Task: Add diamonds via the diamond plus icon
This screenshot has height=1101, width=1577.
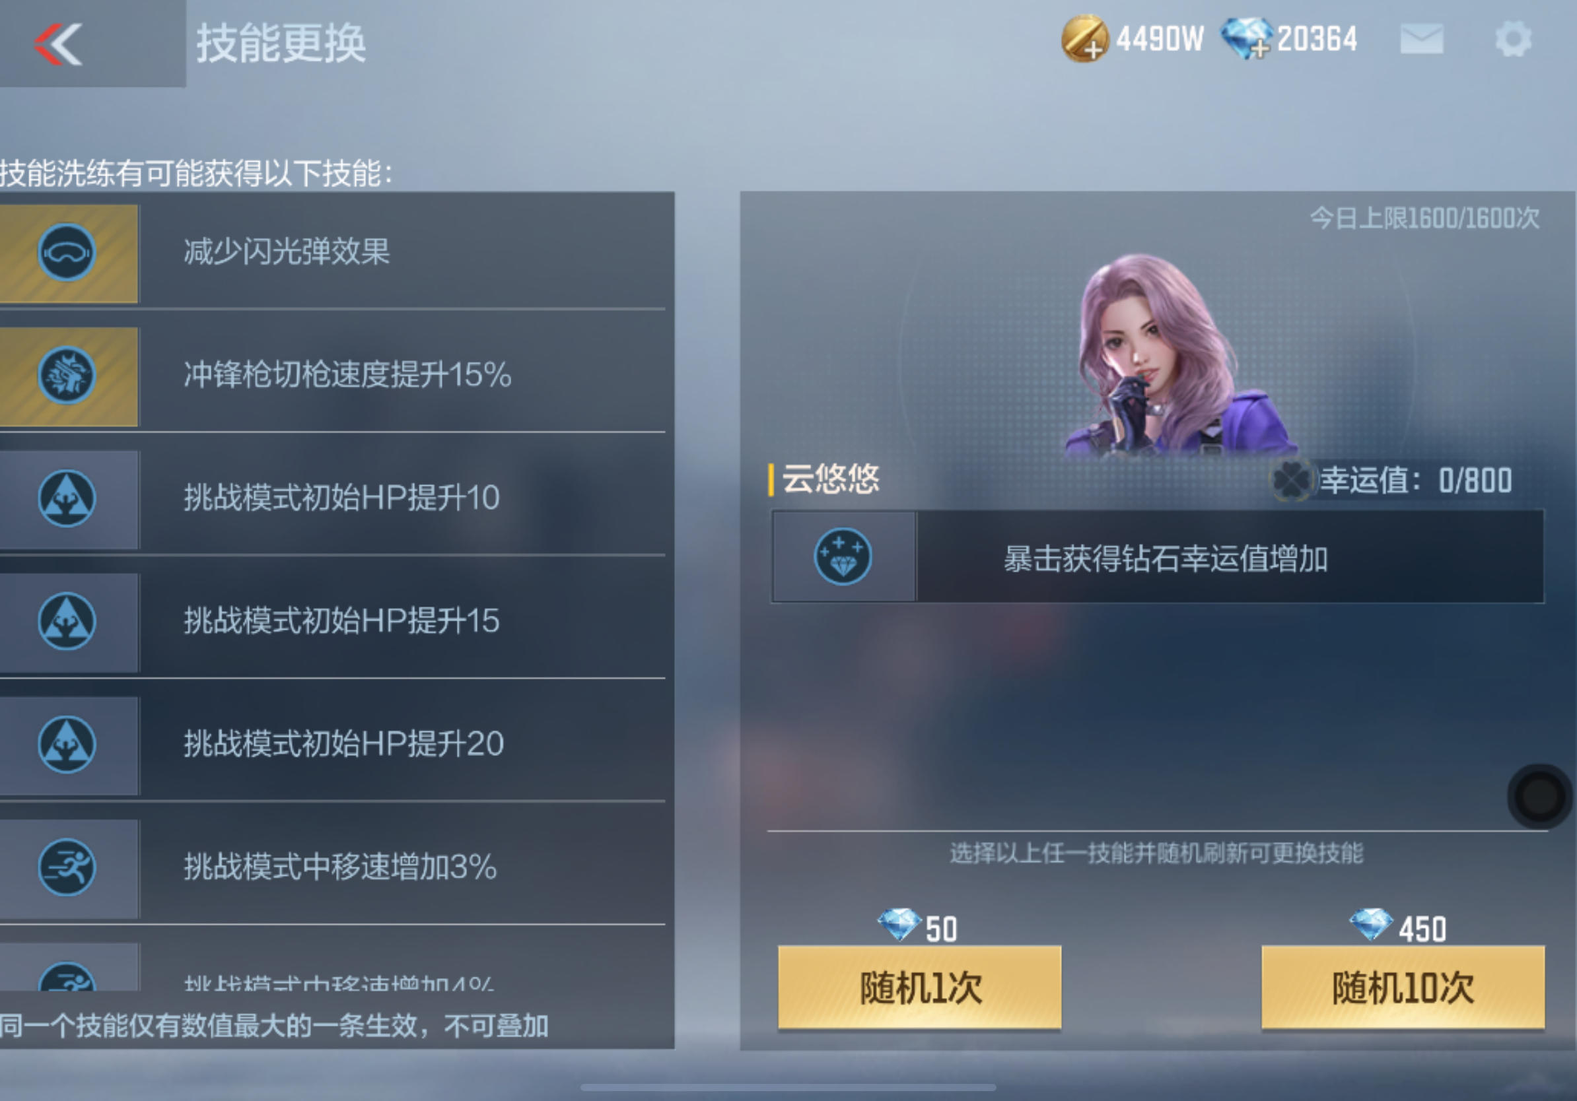Action: click(1247, 38)
